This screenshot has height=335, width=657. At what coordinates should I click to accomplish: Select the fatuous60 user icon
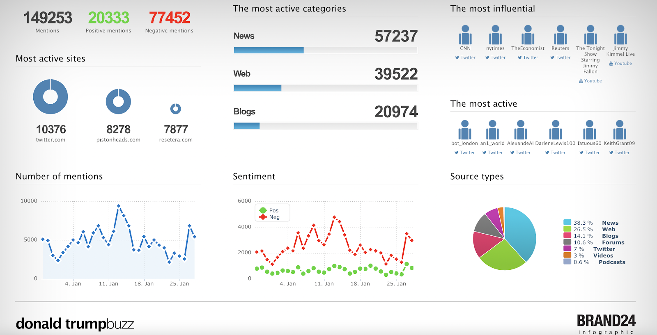tap(589, 130)
